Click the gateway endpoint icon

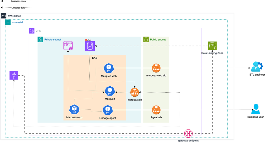tap(189, 134)
